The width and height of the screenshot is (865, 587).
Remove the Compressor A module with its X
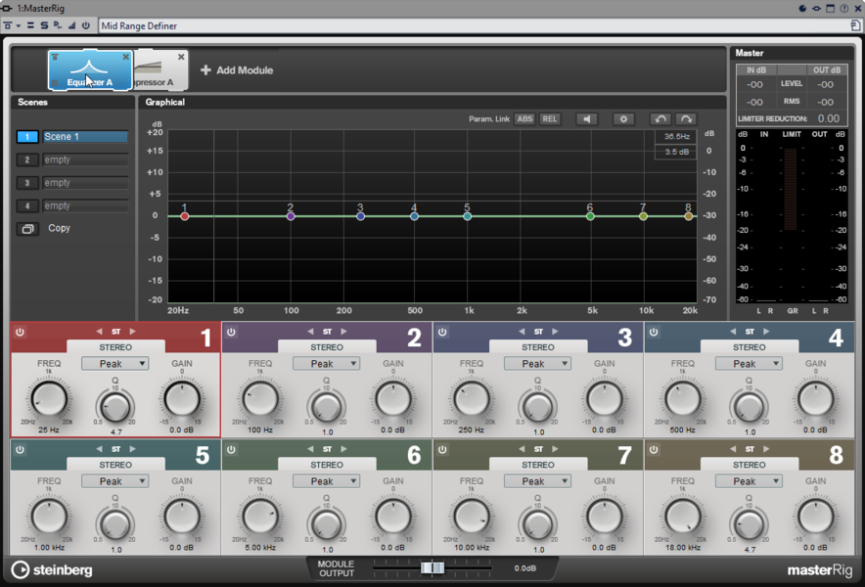181,57
